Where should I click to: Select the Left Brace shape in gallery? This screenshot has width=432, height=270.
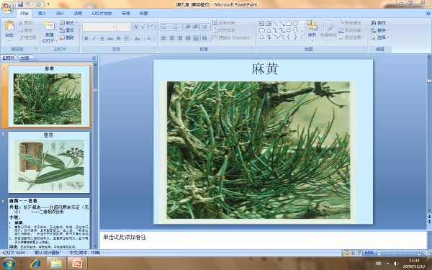coord(289,37)
